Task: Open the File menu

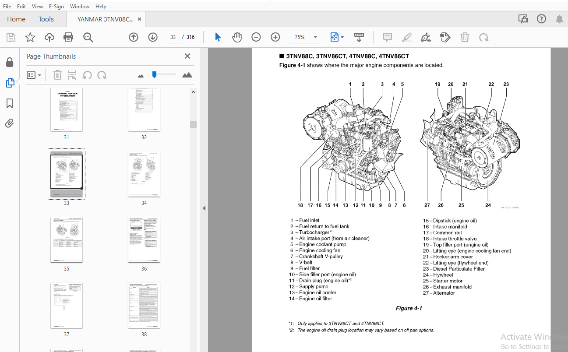Action: (x=7, y=7)
